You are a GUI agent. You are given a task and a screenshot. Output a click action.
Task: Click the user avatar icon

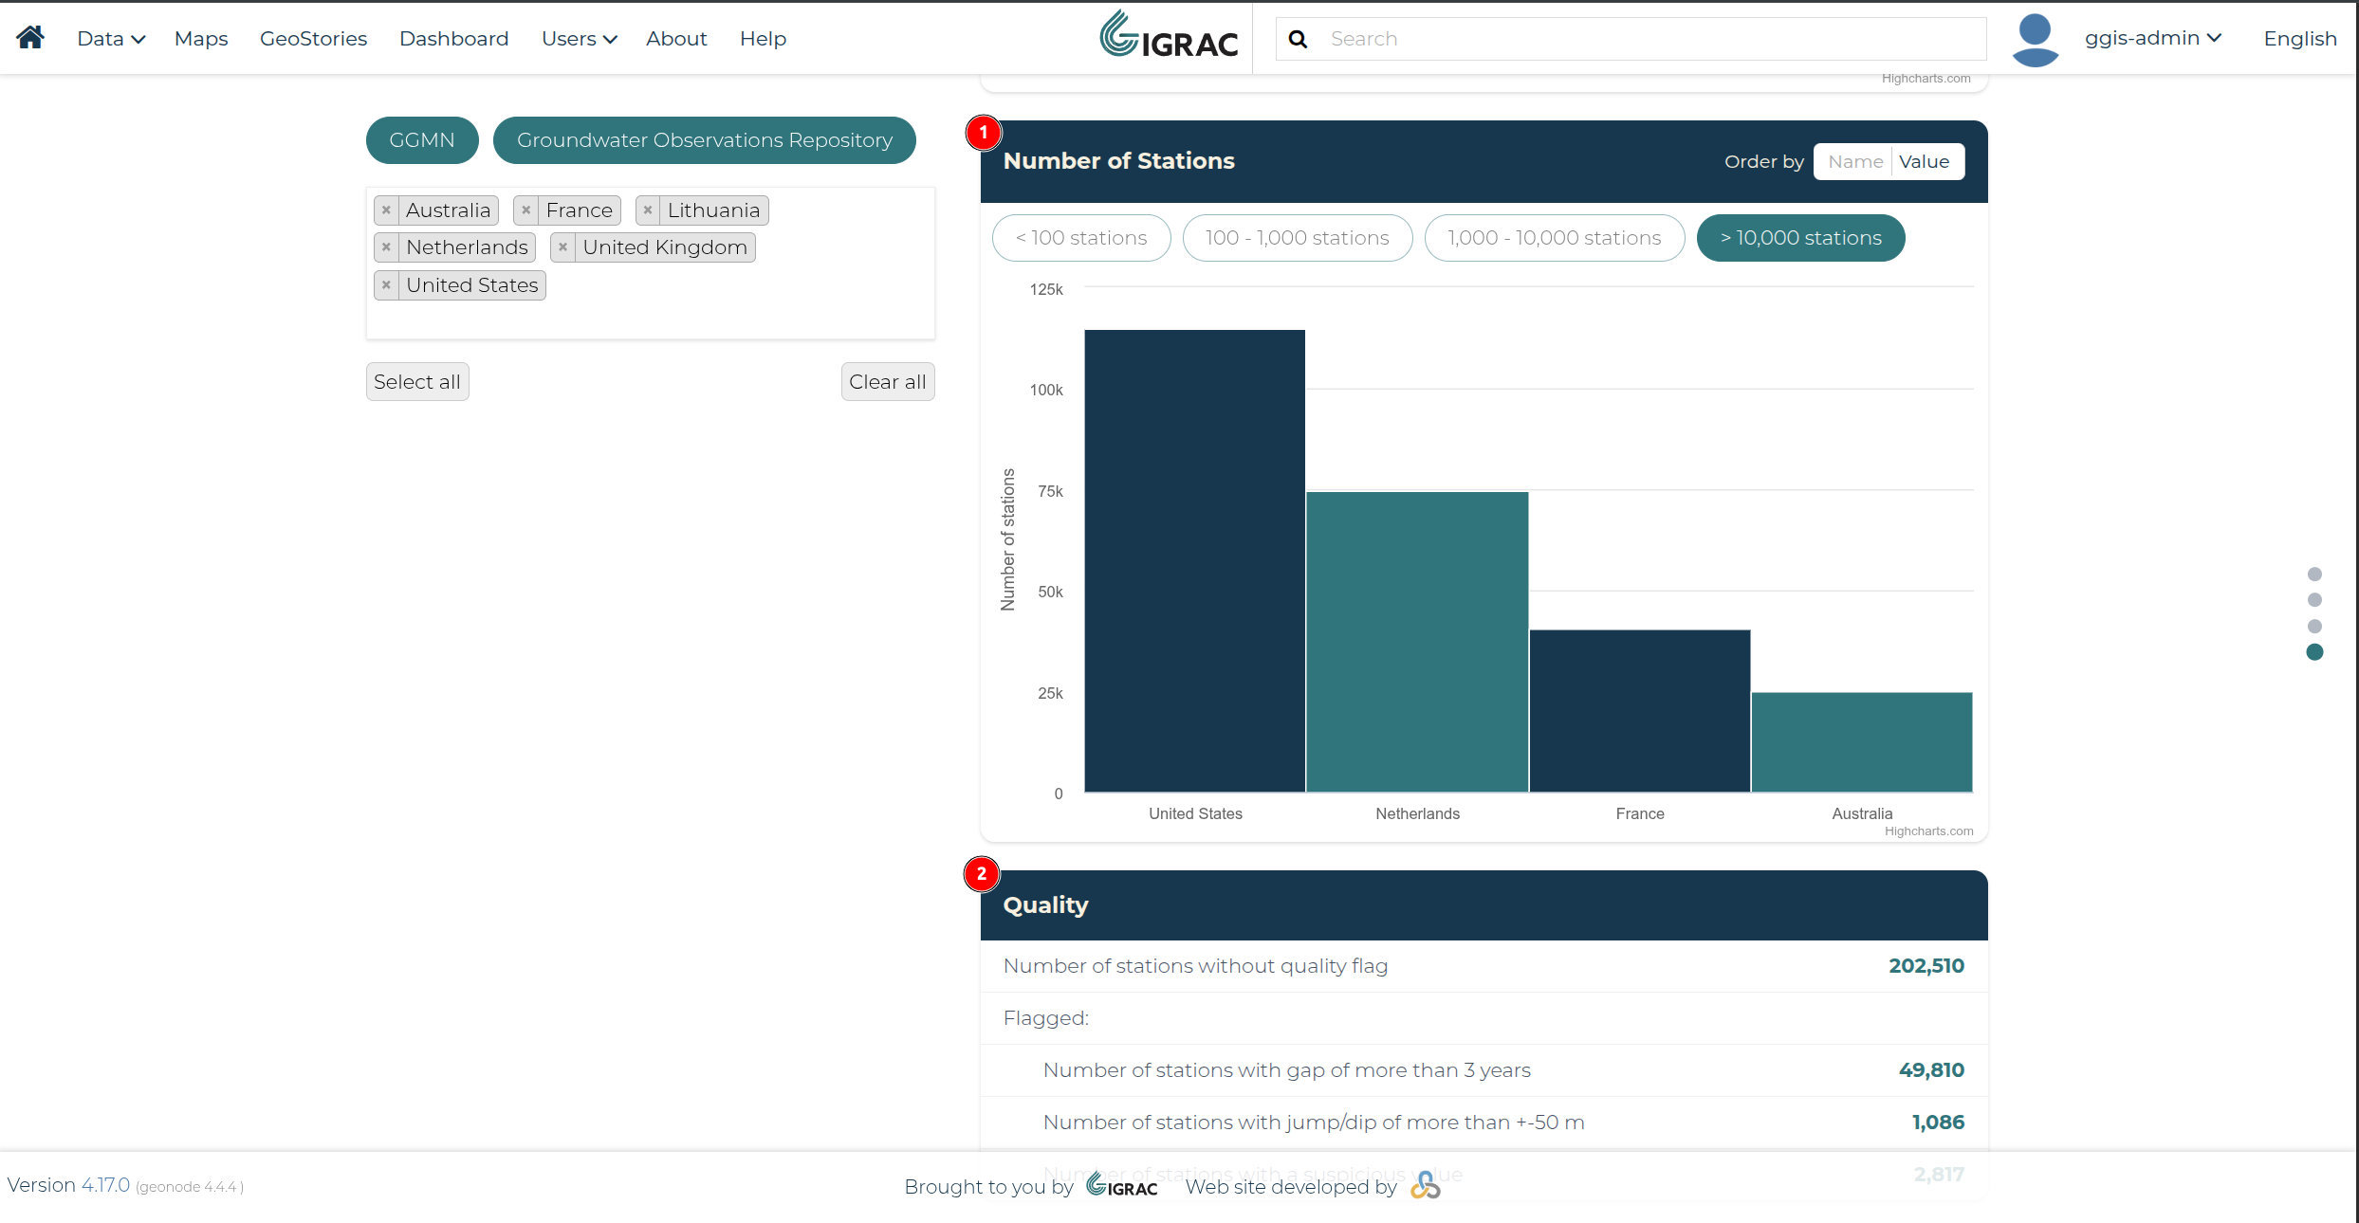(2035, 40)
